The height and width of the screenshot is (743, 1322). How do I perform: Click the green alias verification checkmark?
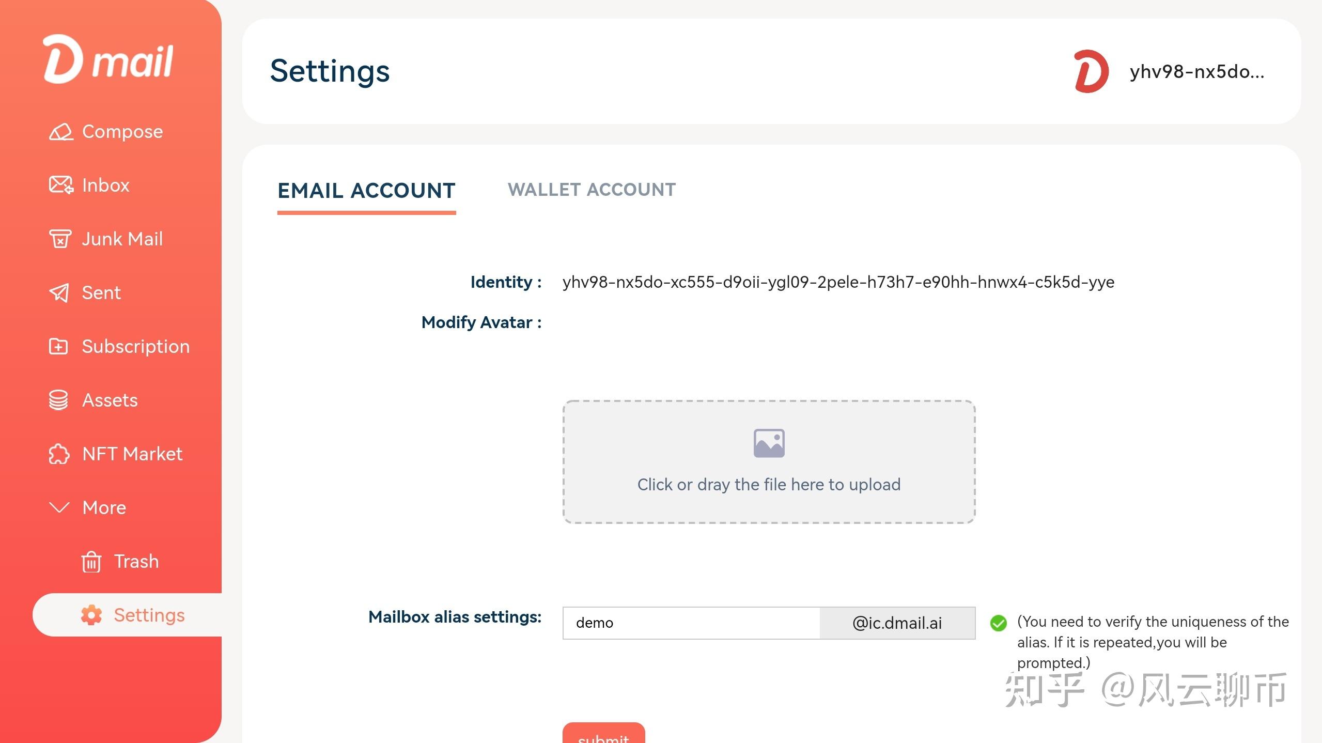pyautogui.click(x=999, y=623)
